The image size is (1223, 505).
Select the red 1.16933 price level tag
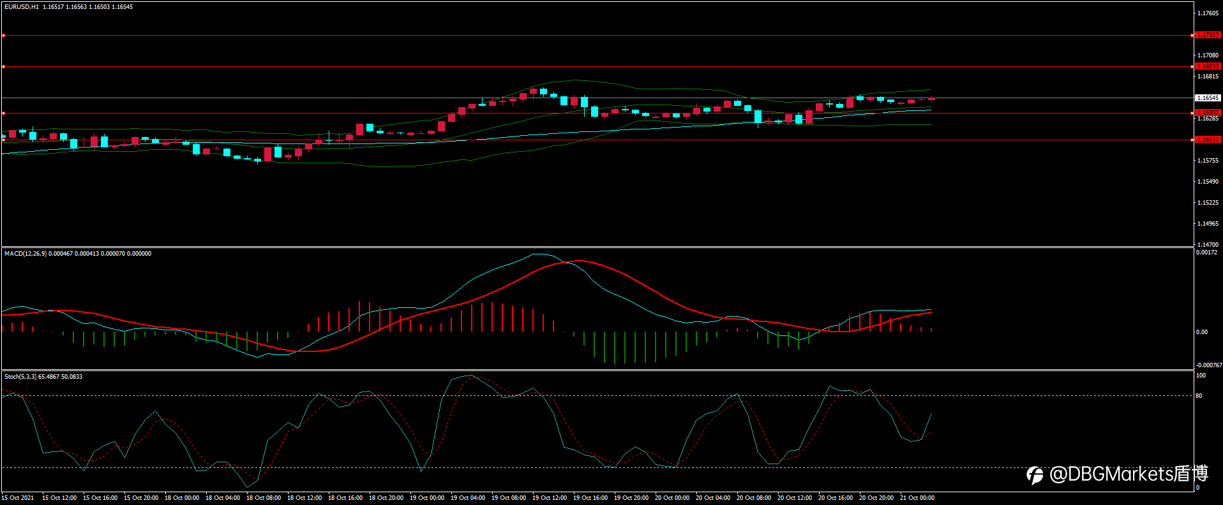click(1208, 66)
